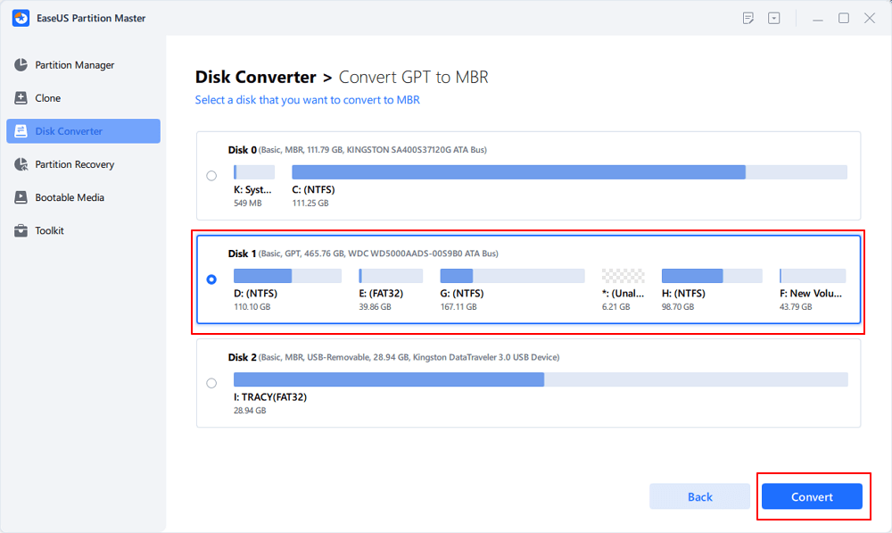Screen dimensions: 892x533
Task: Click the Partition Recovery icon
Action: [21, 164]
